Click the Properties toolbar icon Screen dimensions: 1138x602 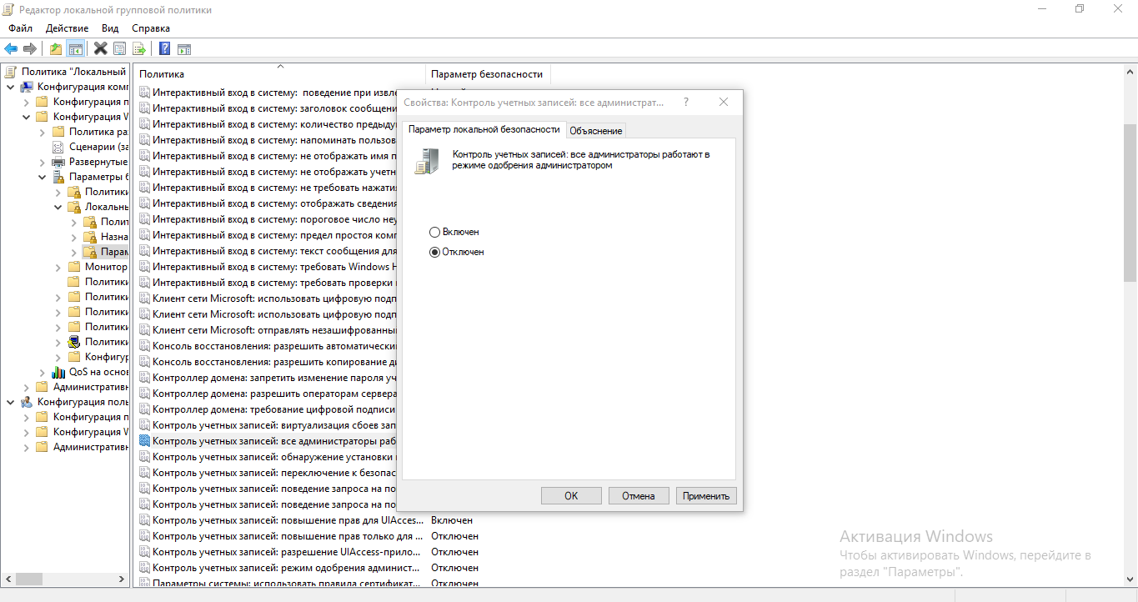pos(120,48)
